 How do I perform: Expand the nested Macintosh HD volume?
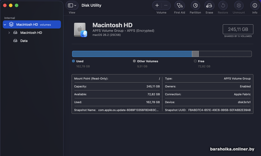[9, 33]
